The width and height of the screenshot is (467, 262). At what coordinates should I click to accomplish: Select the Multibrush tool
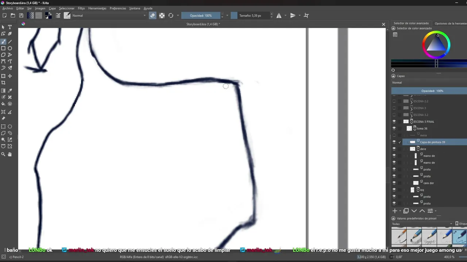(x=10, y=68)
